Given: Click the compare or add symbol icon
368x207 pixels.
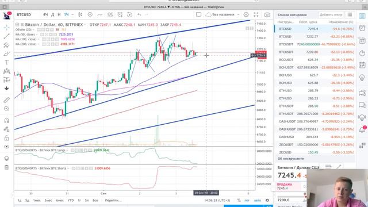Looking at the screenshot, I should [x=90, y=14].
